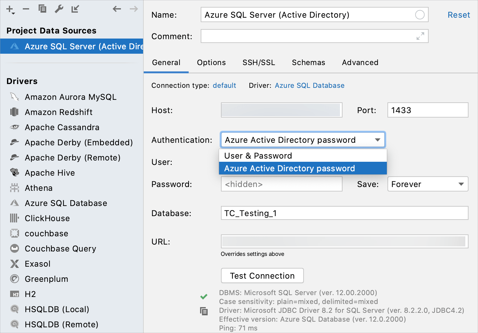Select Amazon Aurora MySQL driver label

71,97
